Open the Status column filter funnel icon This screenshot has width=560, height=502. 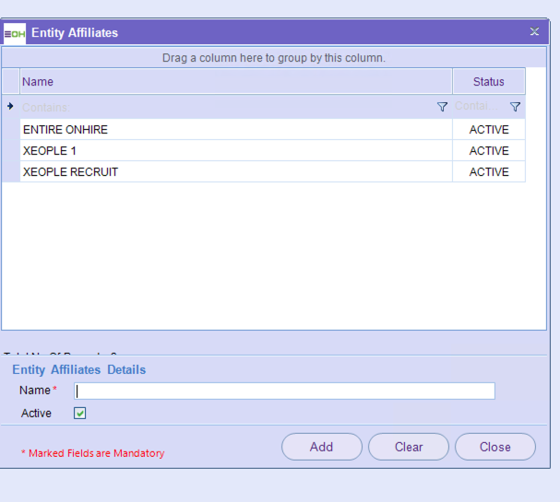[515, 107]
